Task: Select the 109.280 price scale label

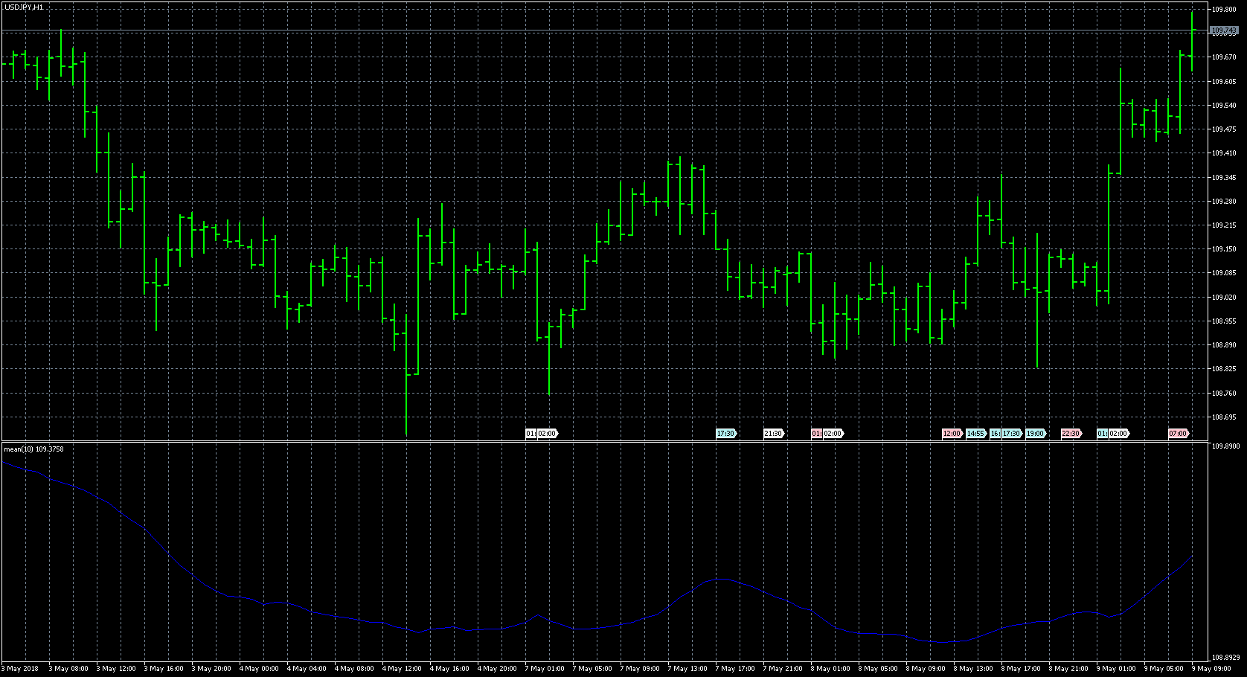Action: (x=1224, y=202)
